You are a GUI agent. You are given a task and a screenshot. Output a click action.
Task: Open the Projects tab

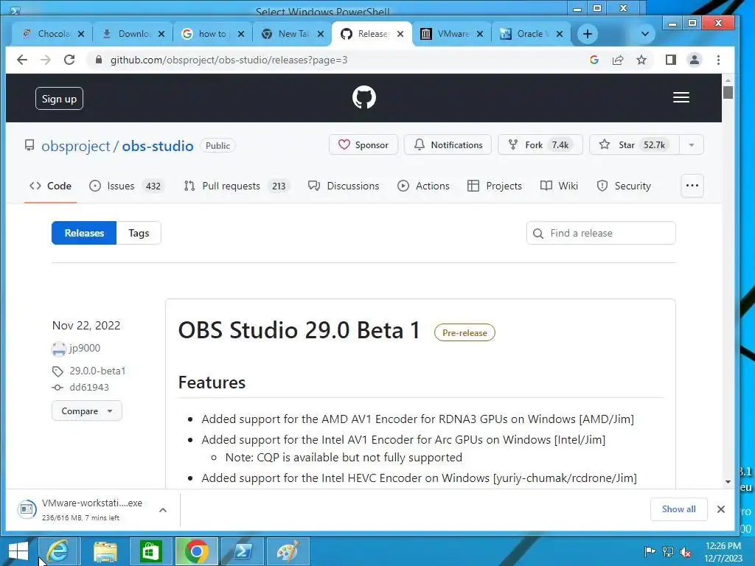(x=495, y=186)
